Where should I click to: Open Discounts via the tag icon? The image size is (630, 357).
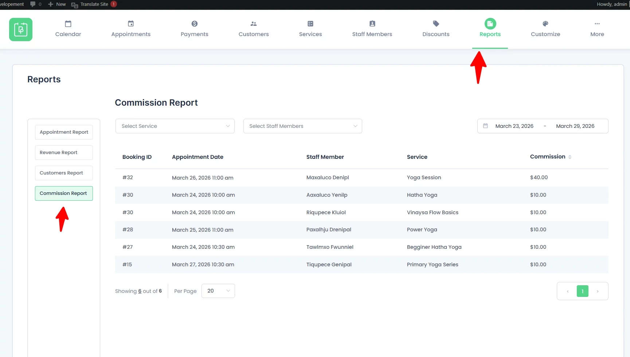[x=436, y=24]
